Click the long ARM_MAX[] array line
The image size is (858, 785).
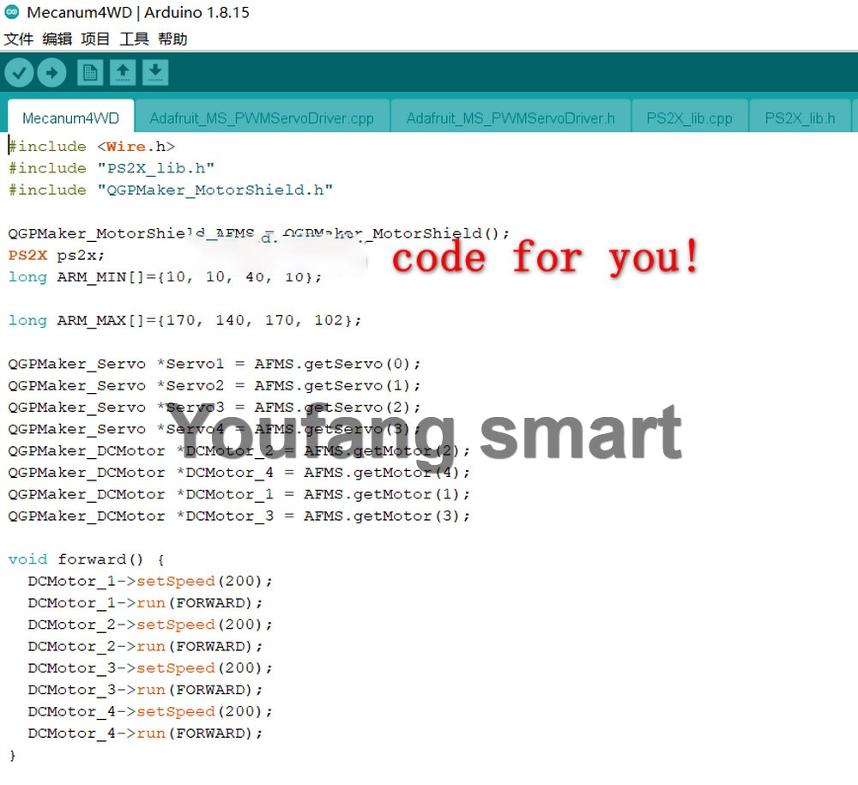pos(185,320)
